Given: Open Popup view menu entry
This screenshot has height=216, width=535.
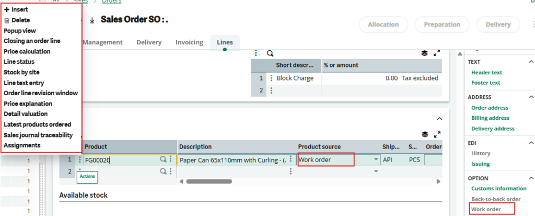Looking at the screenshot, I should point(20,31).
